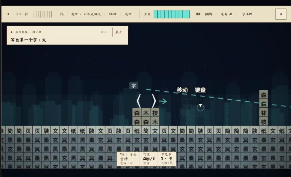Click the 00:00 timer readout
The height and width of the screenshot is (177, 291).
point(113,14)
